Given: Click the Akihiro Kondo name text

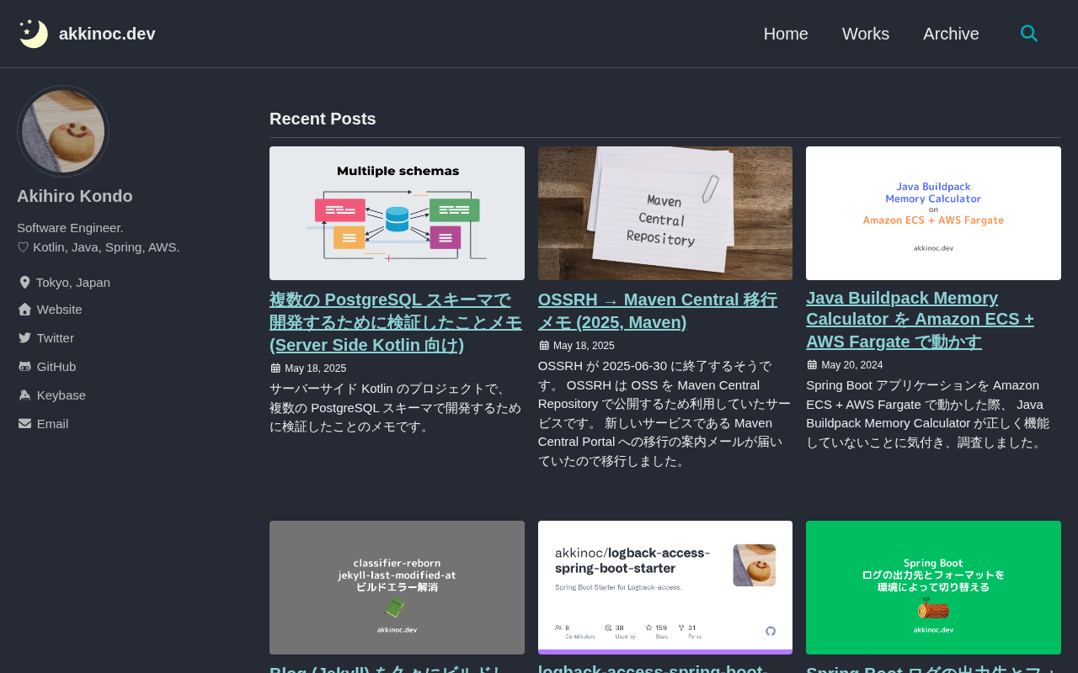Looking at the screenshot, I should click(75, 196).
